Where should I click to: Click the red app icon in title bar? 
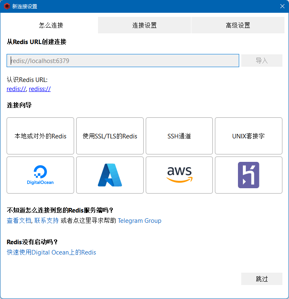click(x=7, y=6)
